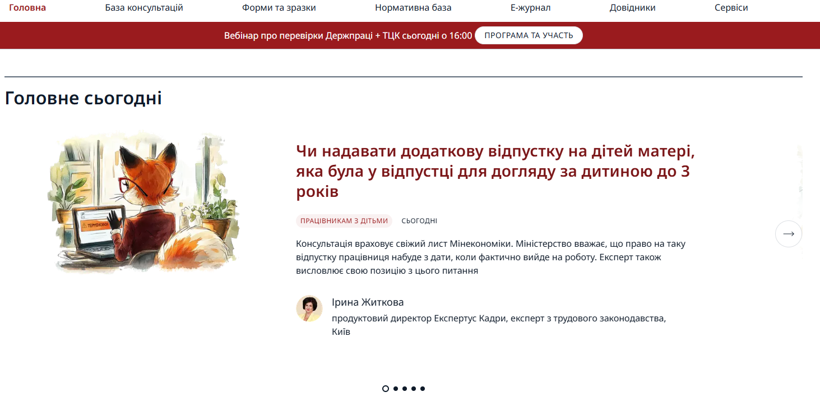Switch to the second carousel dot
This screenshot has width=820, height=401.
pyautogui.click(x=396, y=389)
